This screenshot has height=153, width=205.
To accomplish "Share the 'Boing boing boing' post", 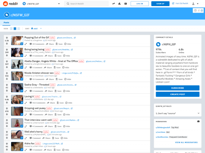I will (49, 56).
